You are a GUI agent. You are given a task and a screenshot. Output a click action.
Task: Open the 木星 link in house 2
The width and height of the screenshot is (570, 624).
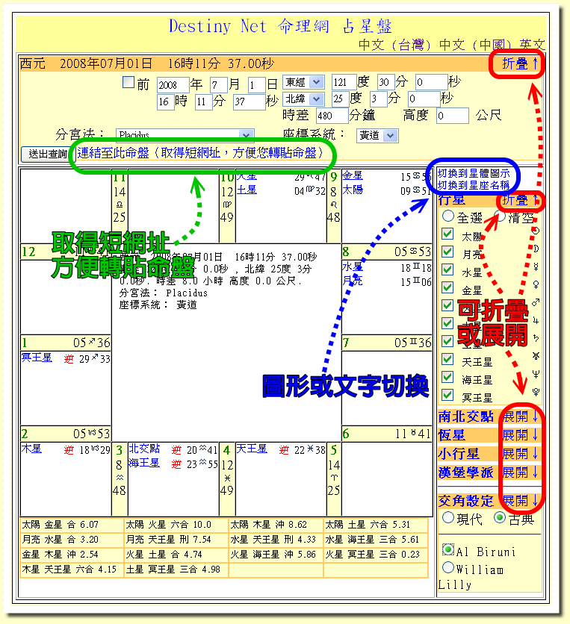[31, 449]
